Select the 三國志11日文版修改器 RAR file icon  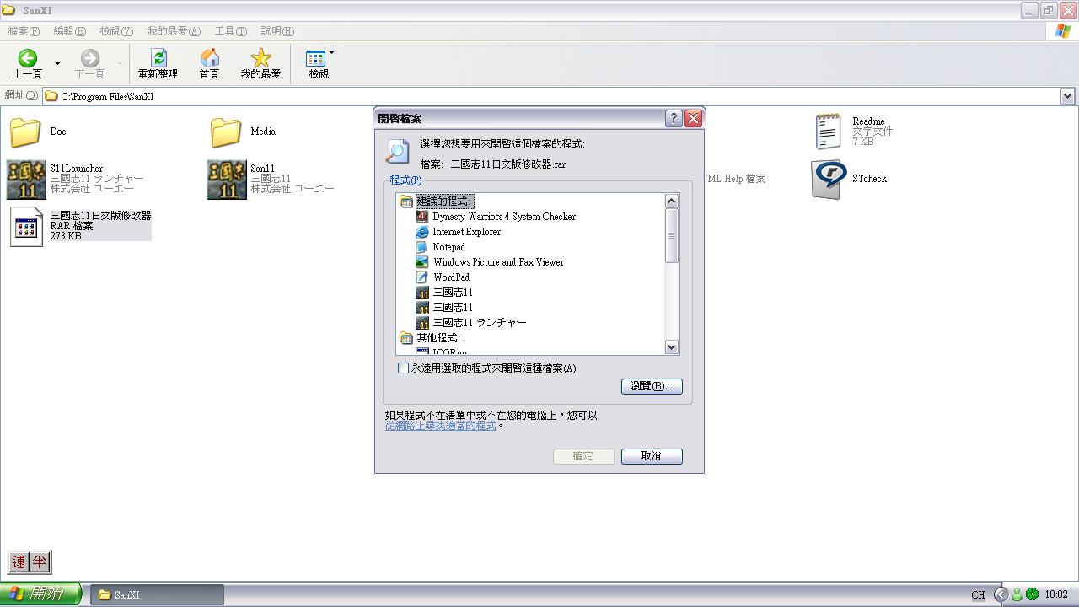click(26, 227)
